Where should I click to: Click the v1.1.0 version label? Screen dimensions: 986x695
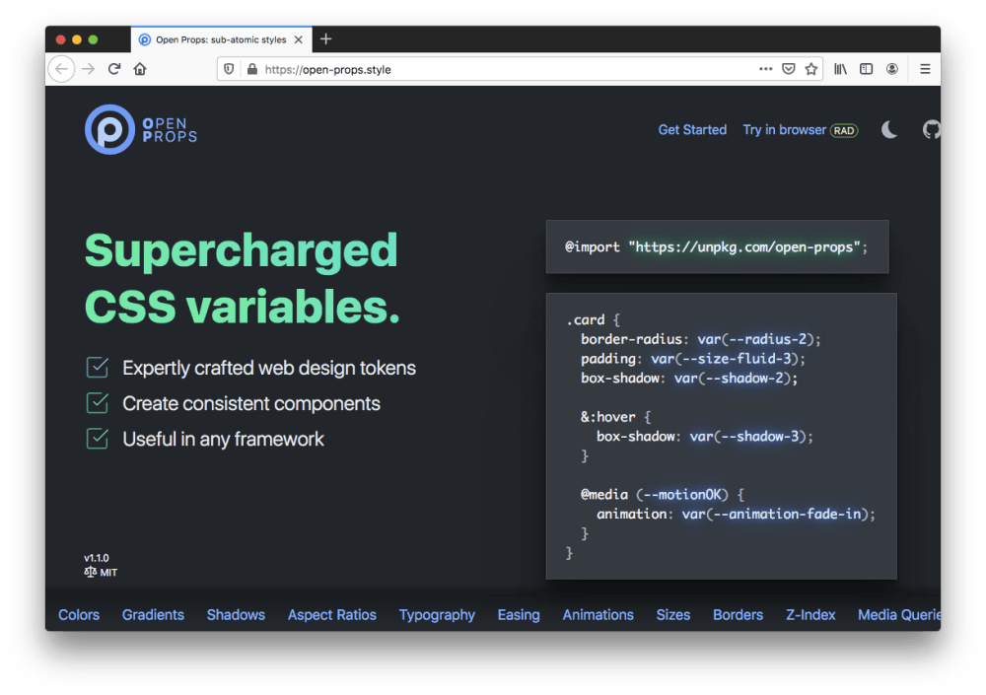[97, 558]
